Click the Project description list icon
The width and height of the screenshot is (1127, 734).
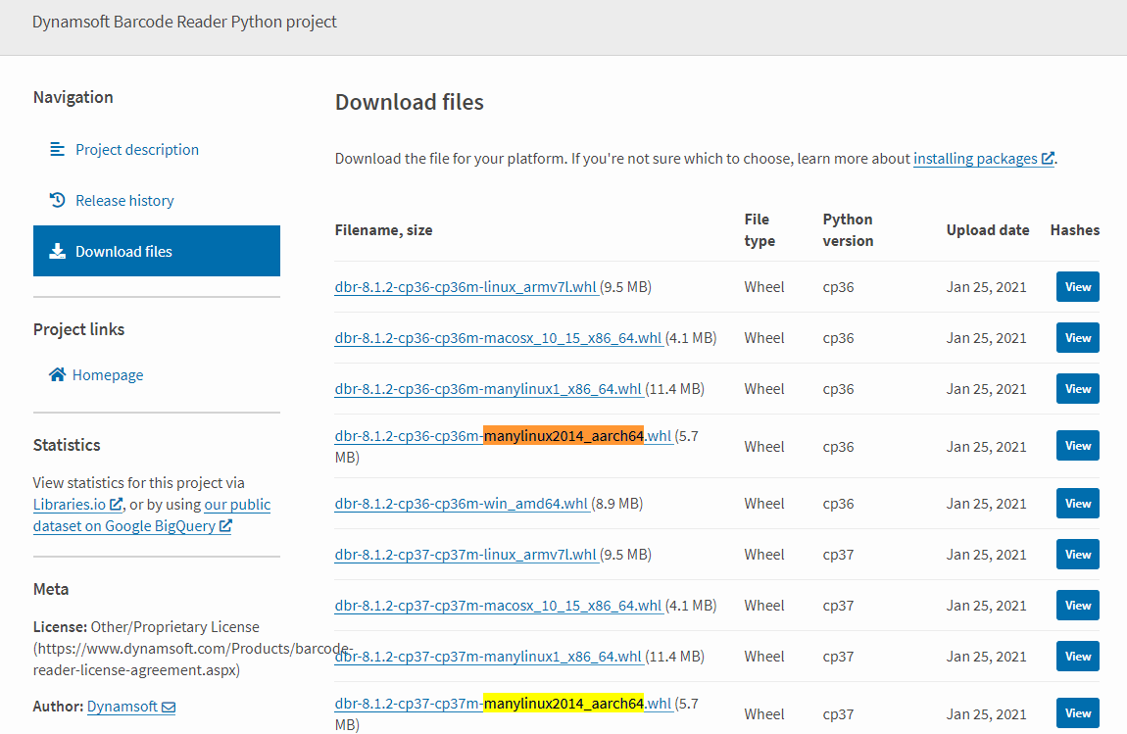pos(57,149)
